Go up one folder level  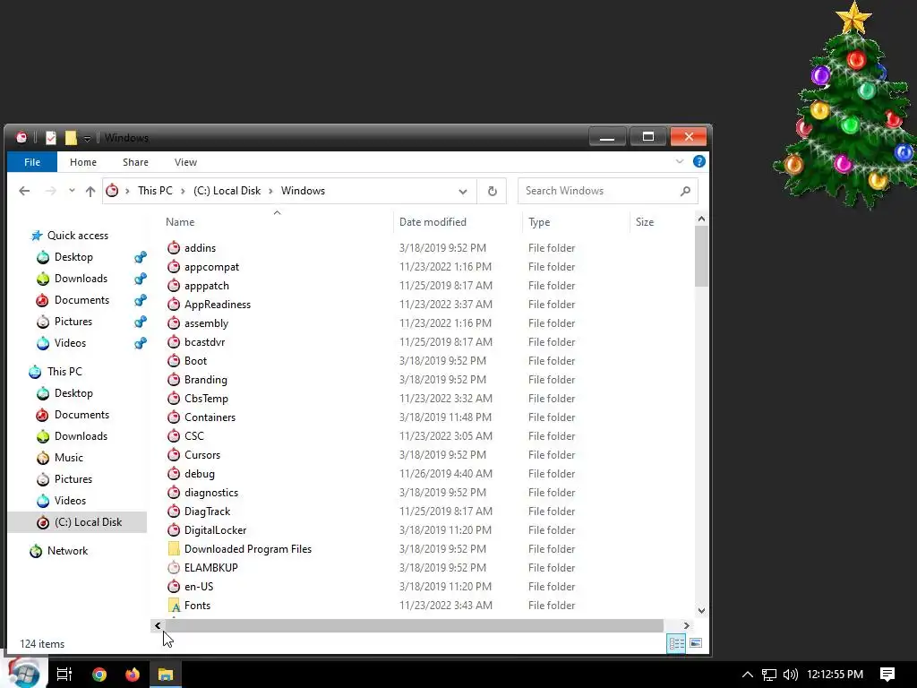90,191
